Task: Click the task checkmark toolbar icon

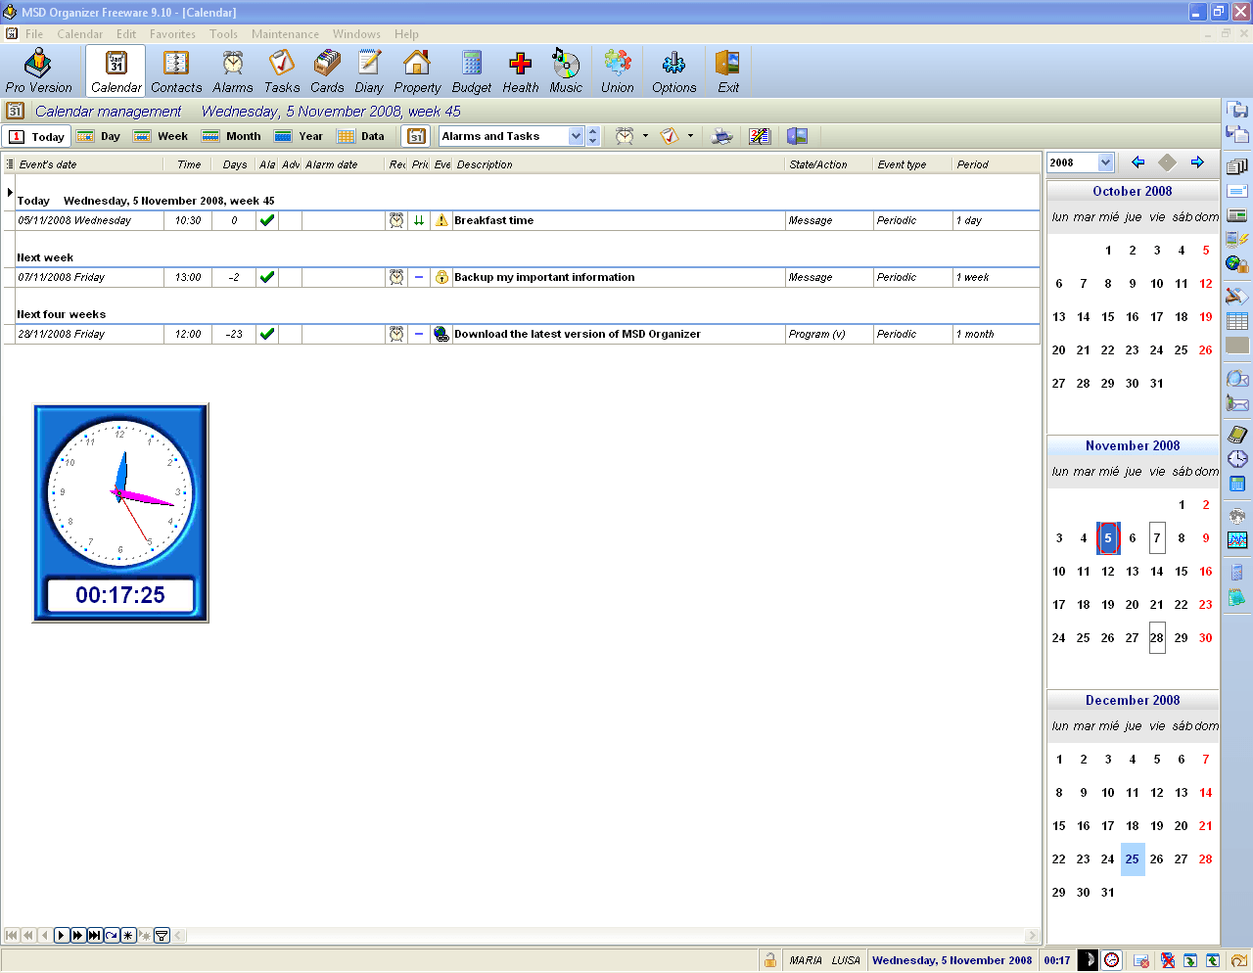Action: click(x=670, y=136)
